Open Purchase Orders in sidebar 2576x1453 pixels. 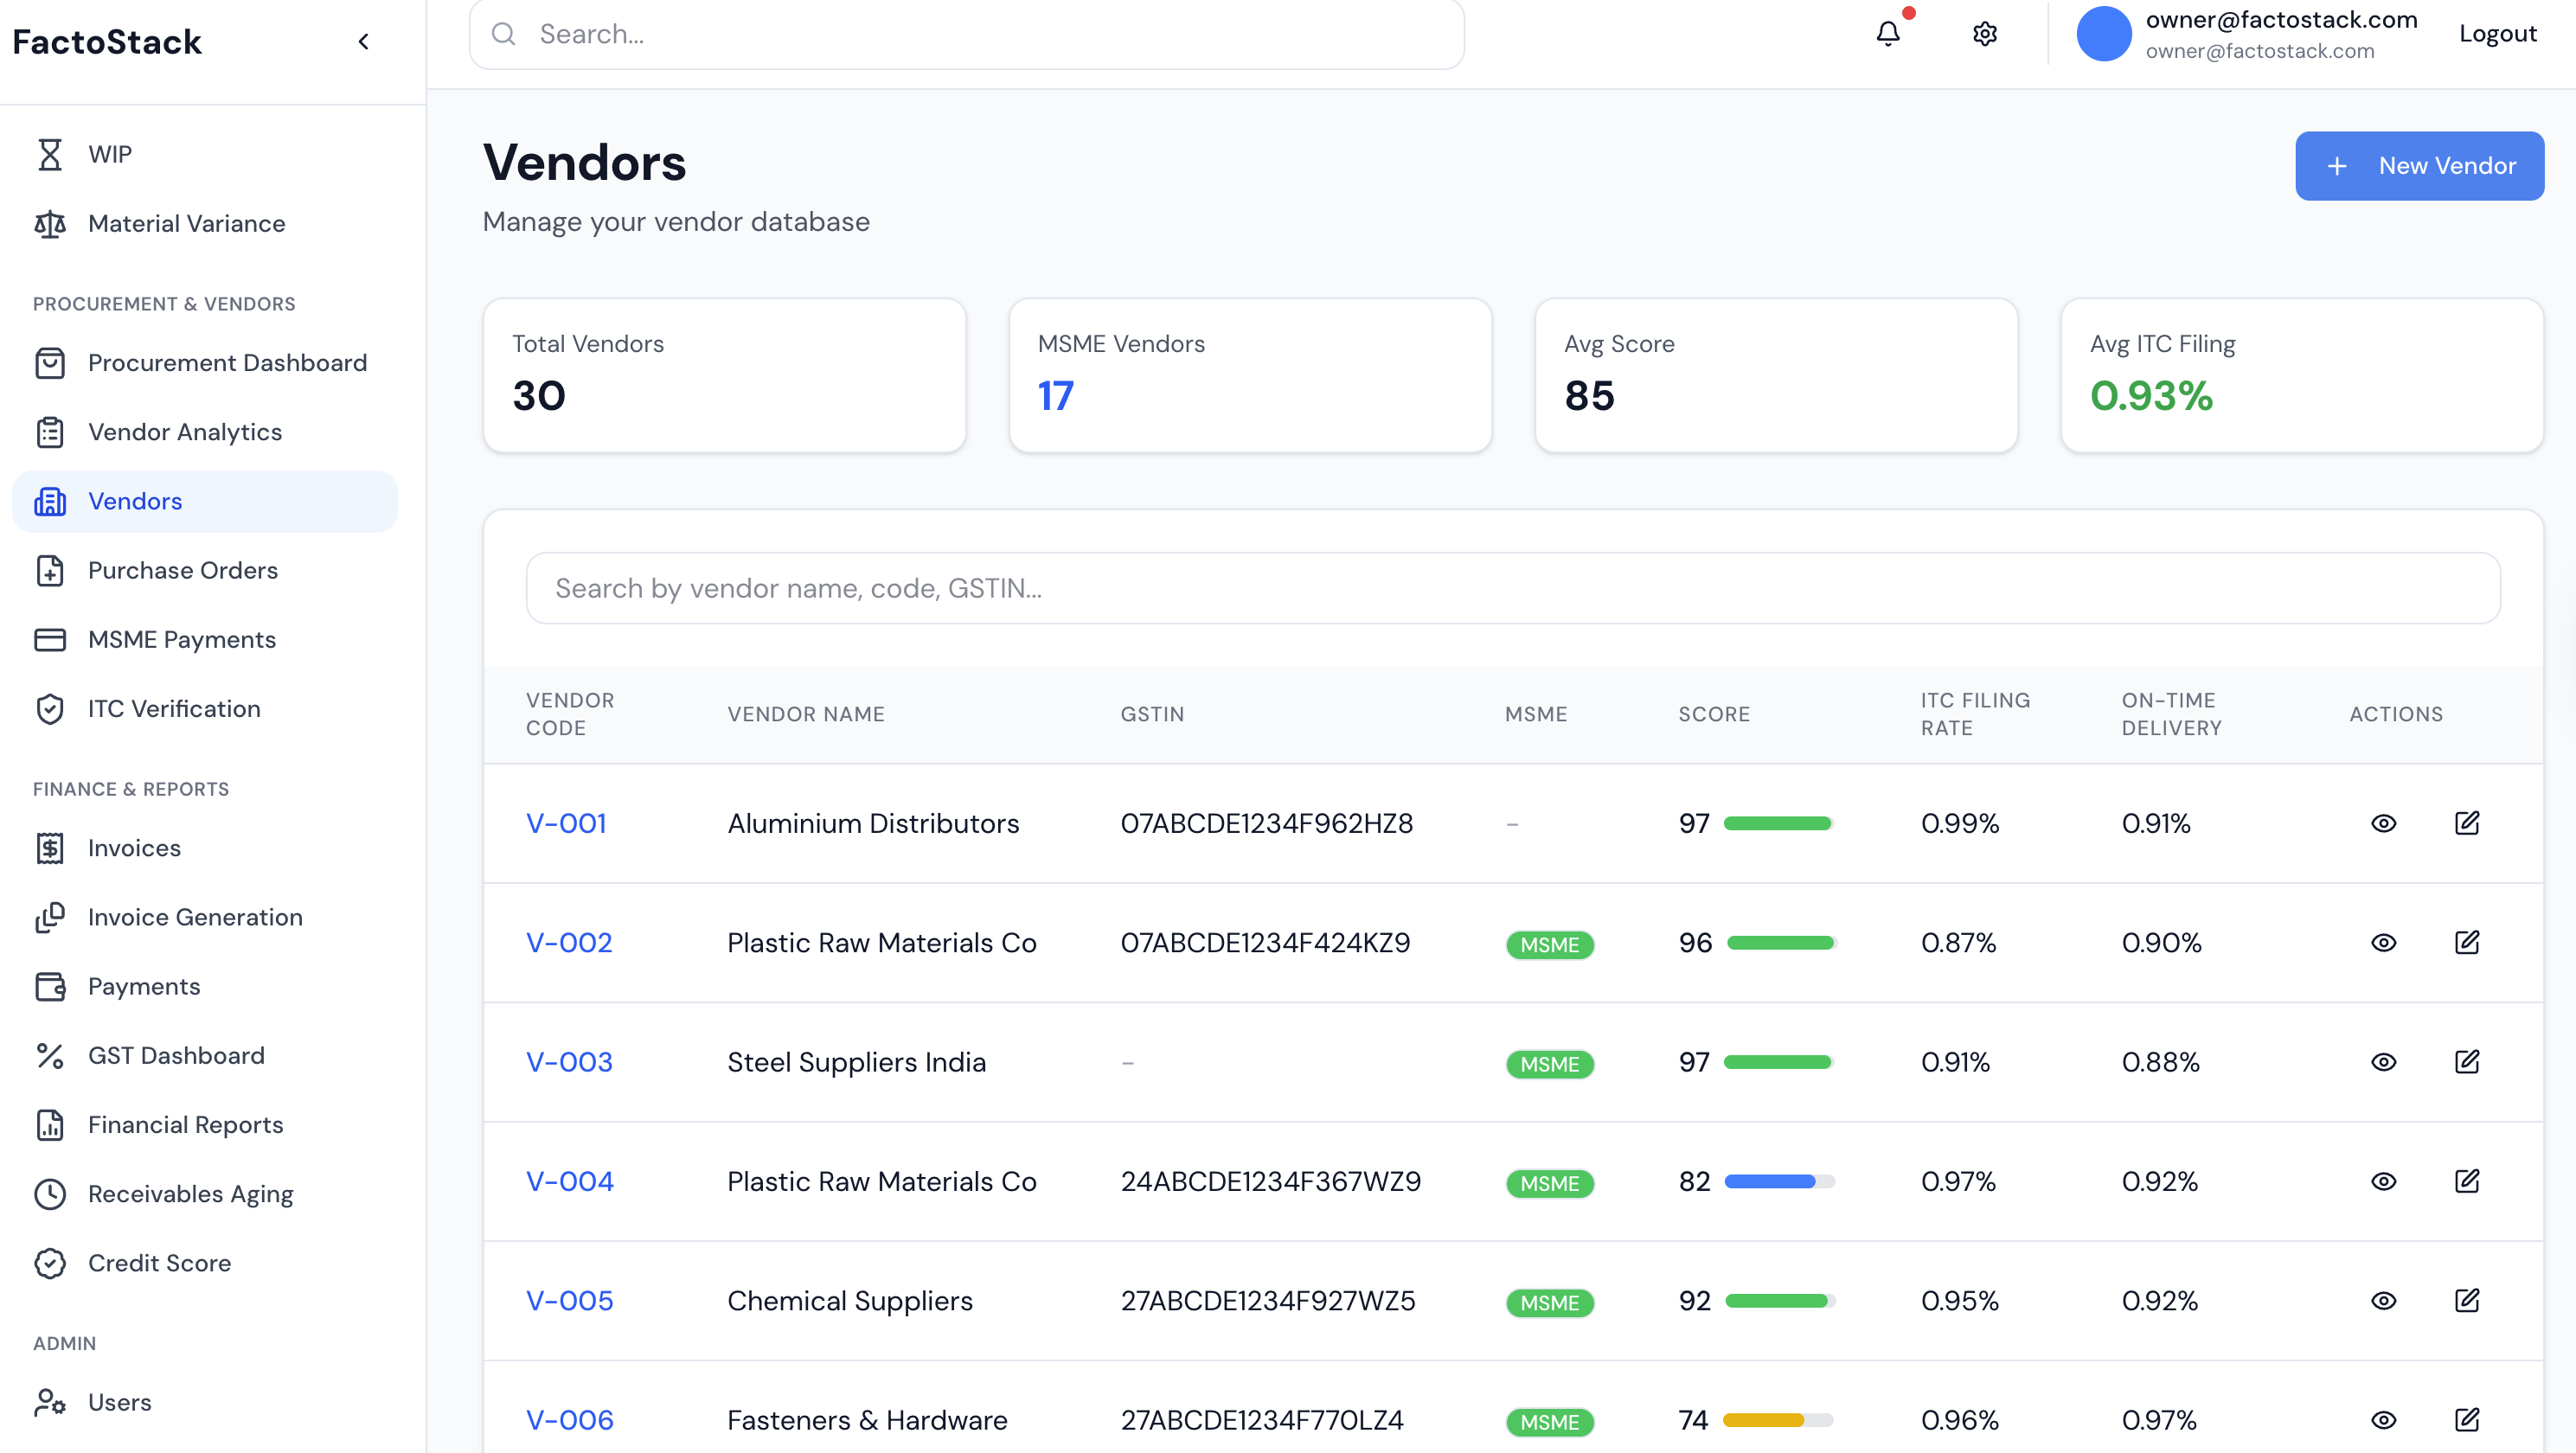tap(183, 570)
